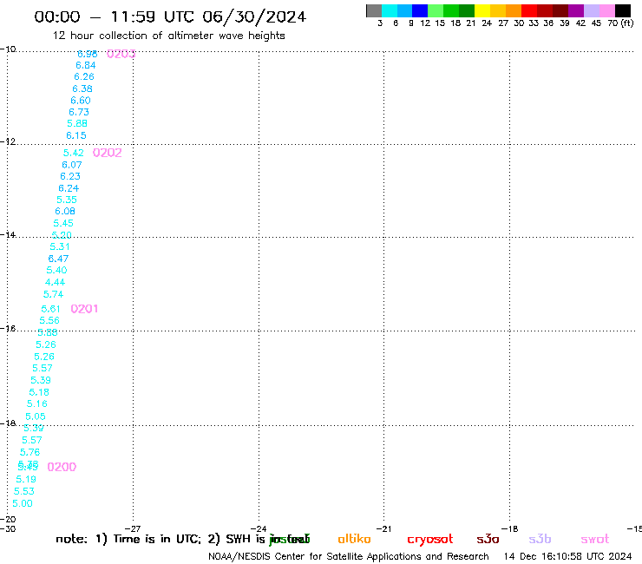This screenshot has height=564, width=642.
Task: Click wave height value 6.47
Action: [58, 259]
